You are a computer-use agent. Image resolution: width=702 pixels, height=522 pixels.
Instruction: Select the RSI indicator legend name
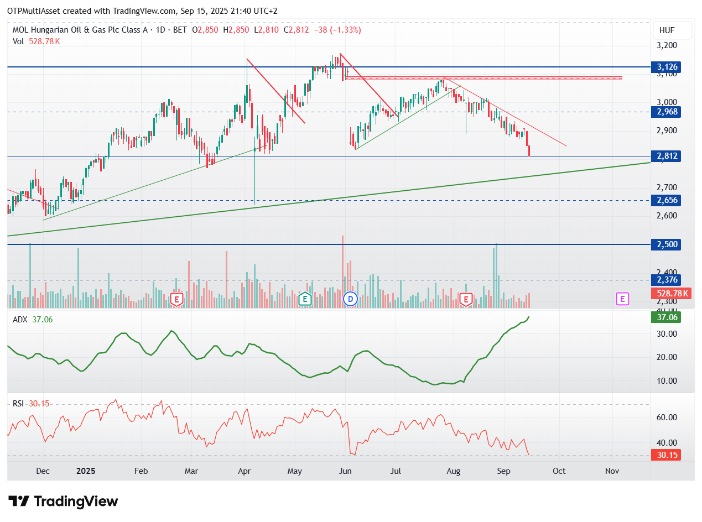(x=18, y=404)
